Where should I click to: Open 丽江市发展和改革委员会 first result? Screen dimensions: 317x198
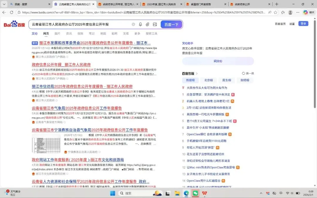coord(95,43)
